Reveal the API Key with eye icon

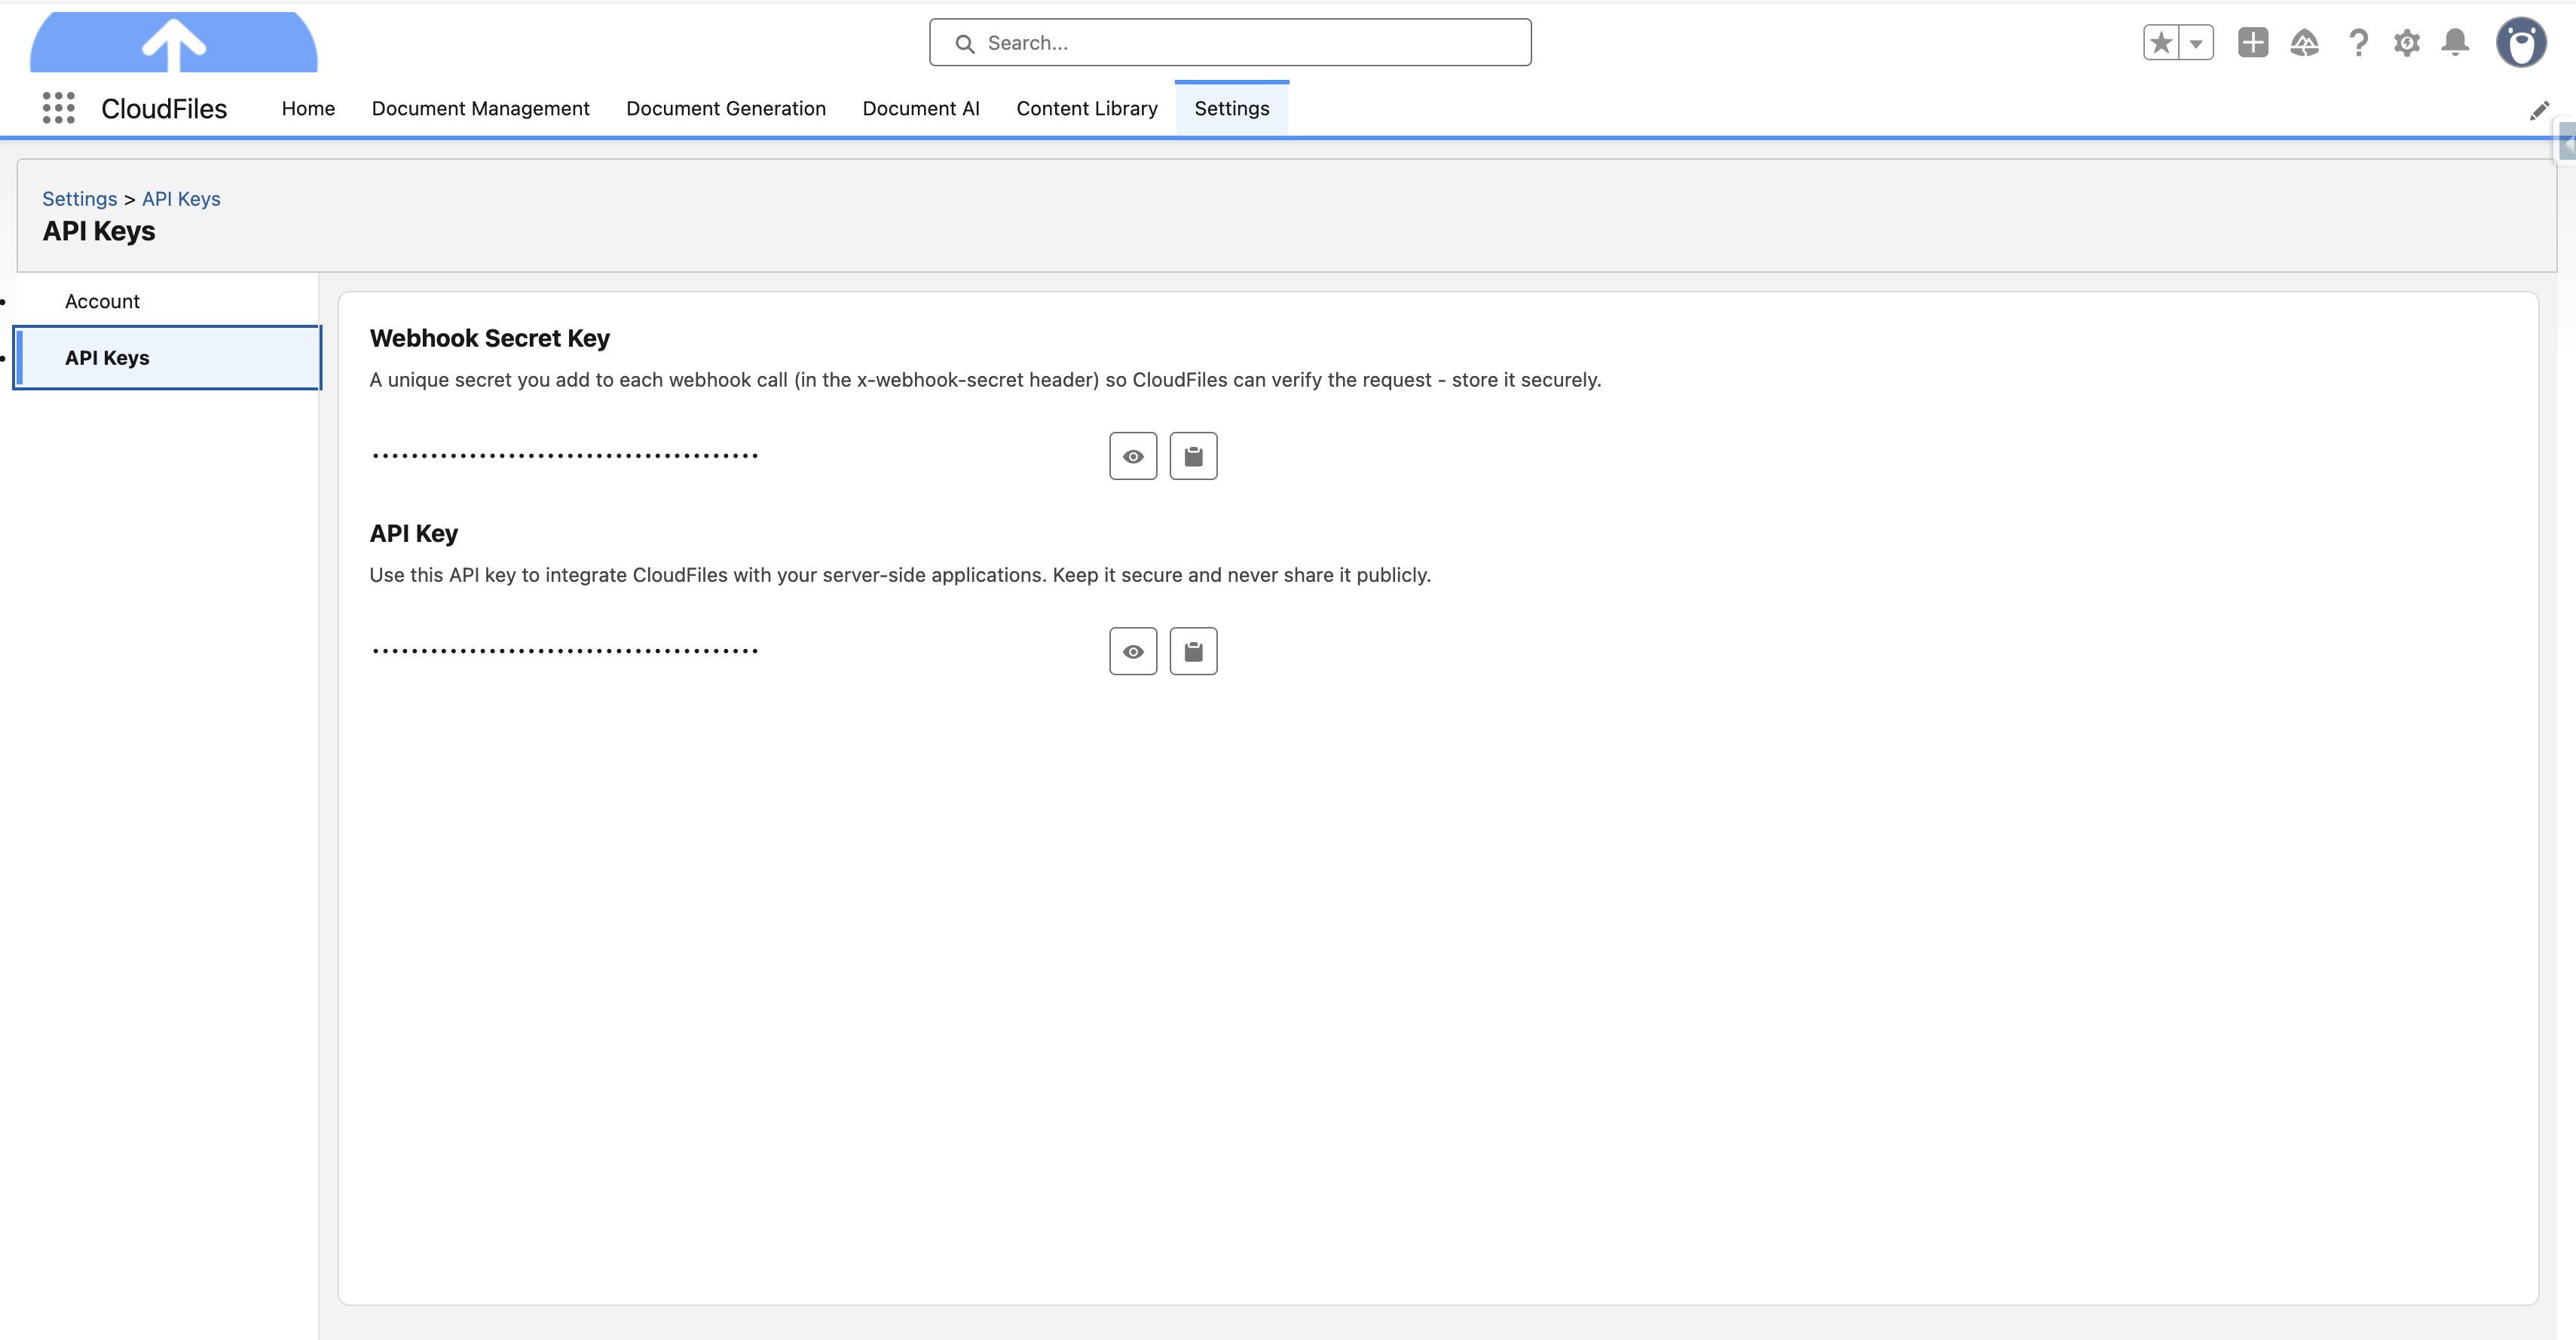click(1133, 651)
